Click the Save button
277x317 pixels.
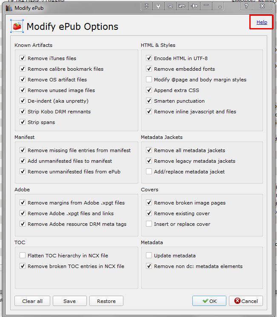pos(69,301)
